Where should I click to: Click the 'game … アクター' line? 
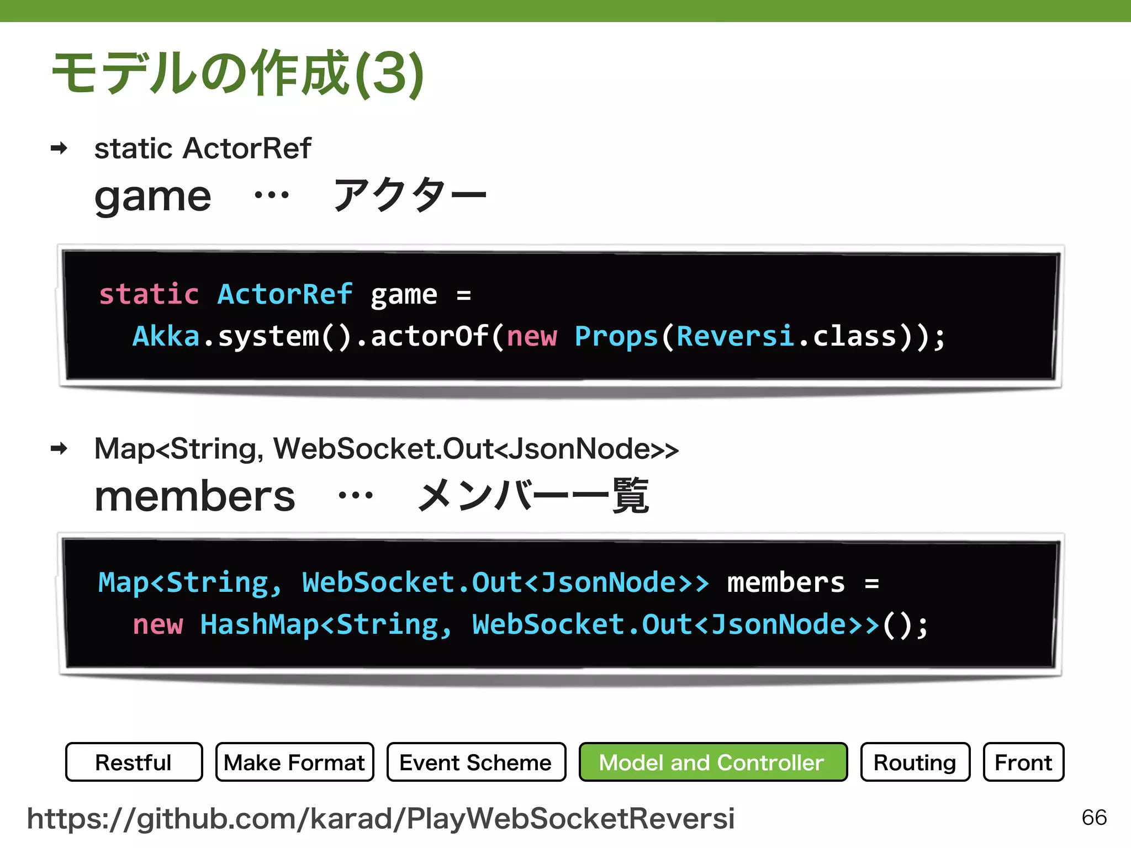click(290, 196)
